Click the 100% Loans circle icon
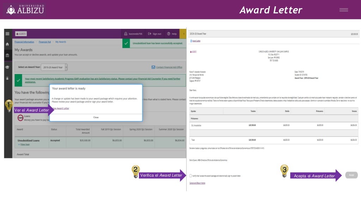This screenshot has width=361, height=203. pyautogui.click(x=20, y=118)
